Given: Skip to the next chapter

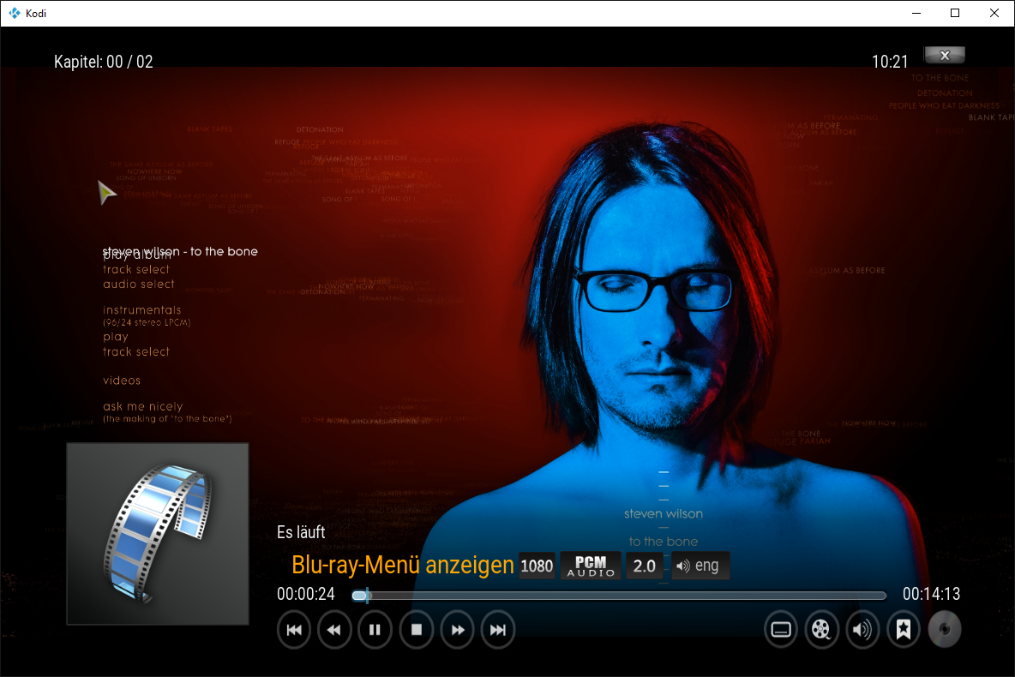Looking at the screenshot, I should click(498, 630).
